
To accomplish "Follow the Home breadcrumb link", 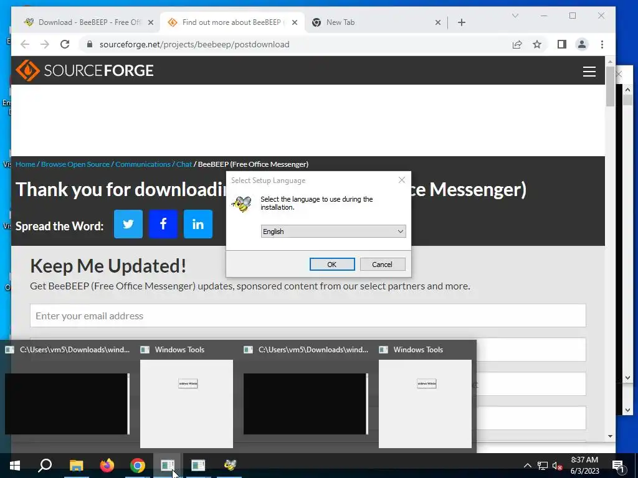I will pos(25,164).
